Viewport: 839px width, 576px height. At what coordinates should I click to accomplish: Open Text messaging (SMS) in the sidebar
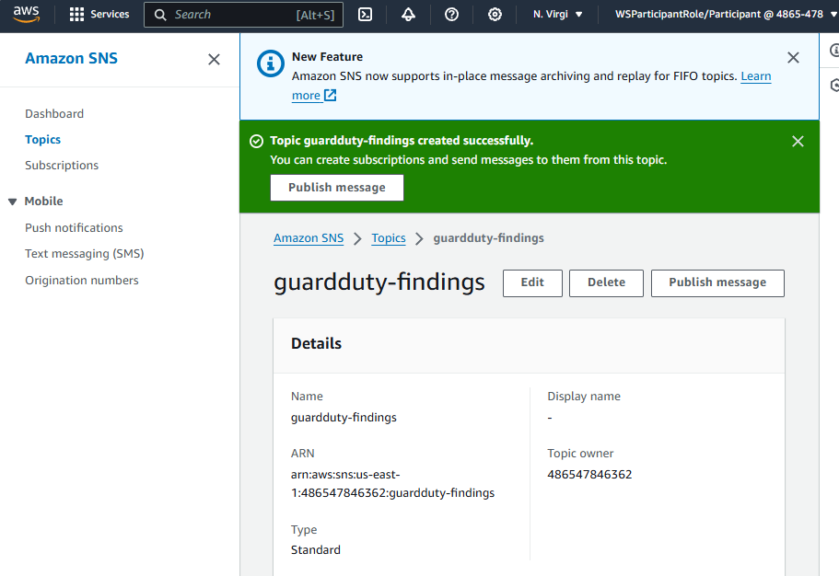pos(85,254)
